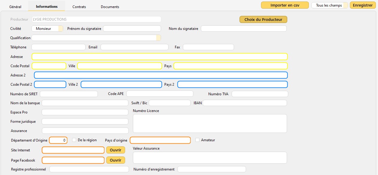
Task: Click Ouvrir next to Page Facebook
Action: 116,160
